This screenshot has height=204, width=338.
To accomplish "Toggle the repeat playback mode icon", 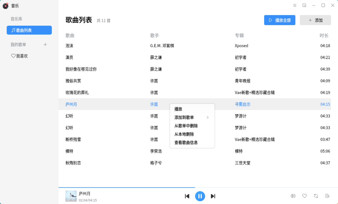I will [x=316, y=196].
